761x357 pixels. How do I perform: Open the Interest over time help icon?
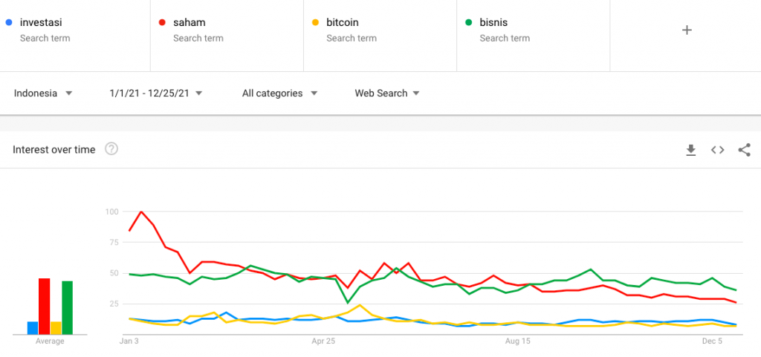(111, 149)
